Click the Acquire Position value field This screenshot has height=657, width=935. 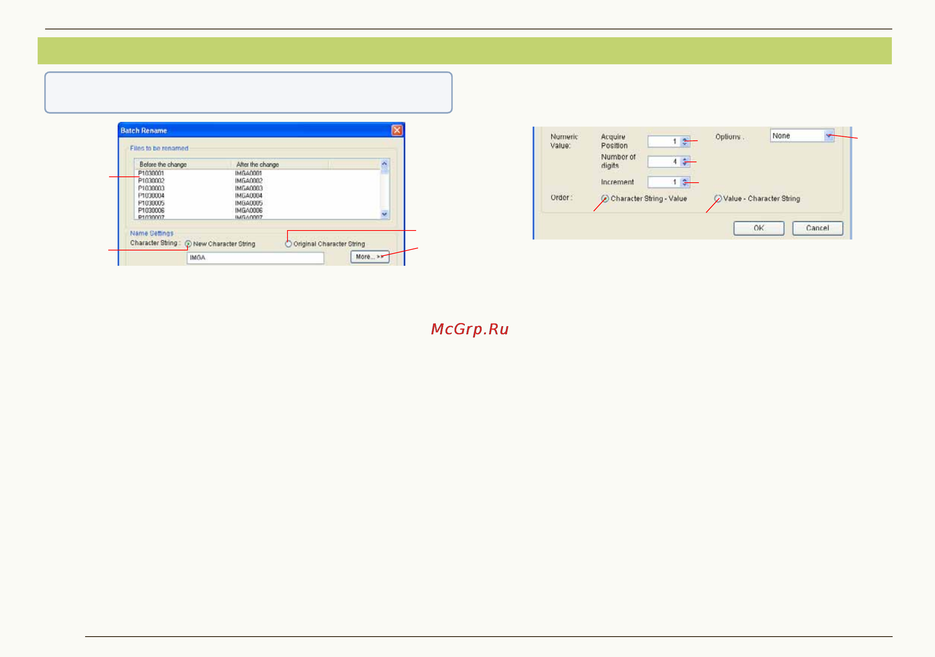tap(664, 141)
